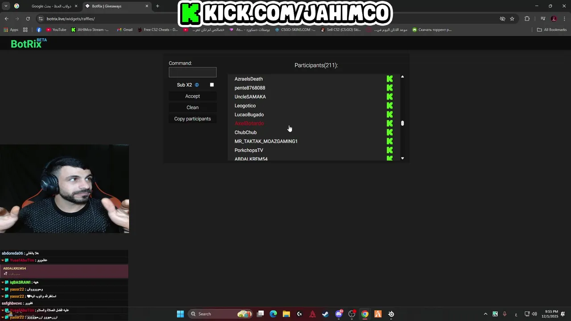Select participant AzraelsDeath
This screenshot has height=321, width=571.
pos(248,79)
